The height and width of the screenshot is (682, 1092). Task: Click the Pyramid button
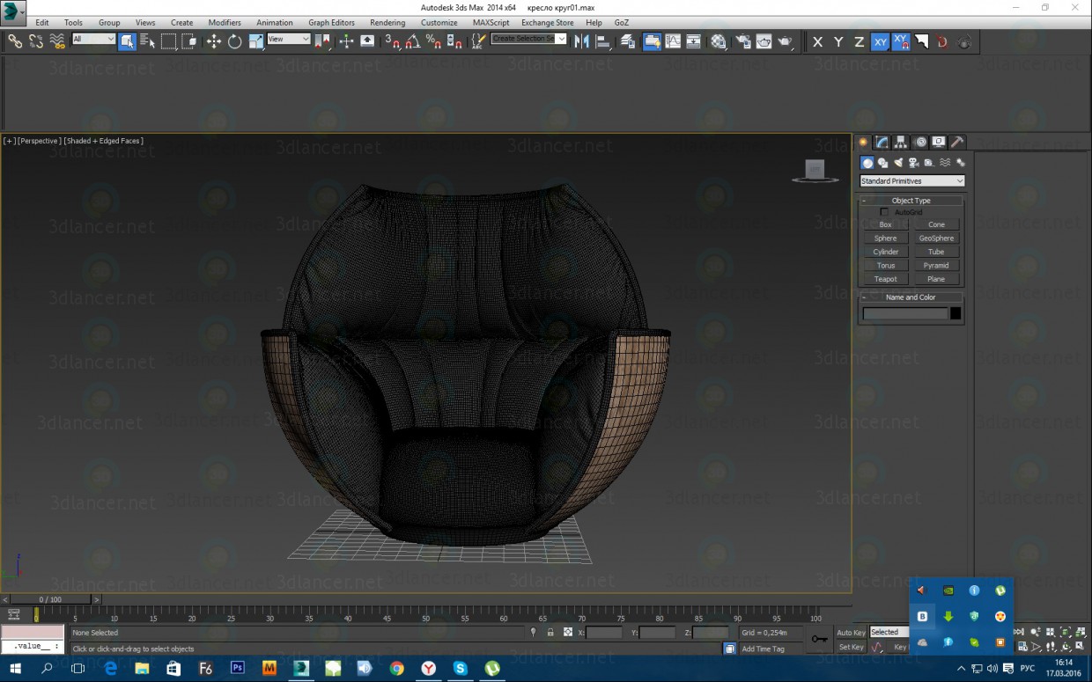click(936, 266)
